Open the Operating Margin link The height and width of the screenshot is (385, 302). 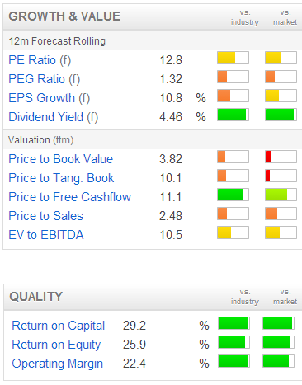pyautogui.click(x=58, y=364)
